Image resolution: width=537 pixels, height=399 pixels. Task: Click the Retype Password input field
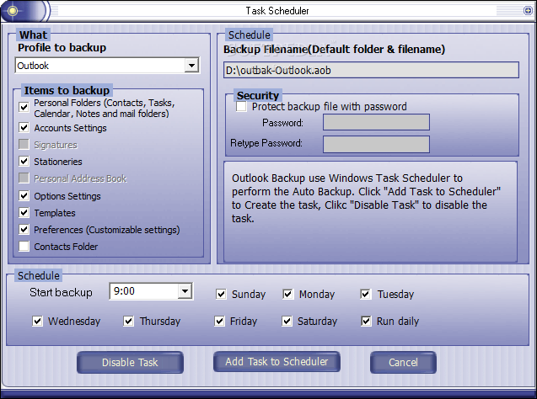pyautogui.click(x=376, y=144)
